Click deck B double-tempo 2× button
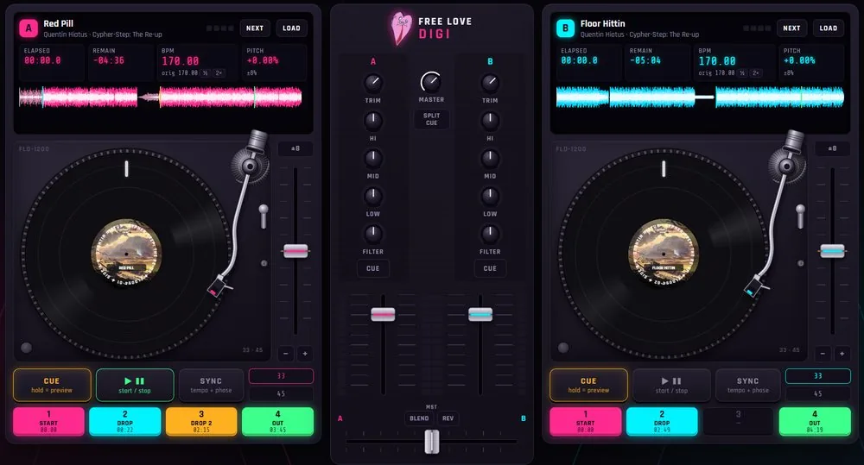This screenshot has width=864, height=465. [x=755, y=72]
